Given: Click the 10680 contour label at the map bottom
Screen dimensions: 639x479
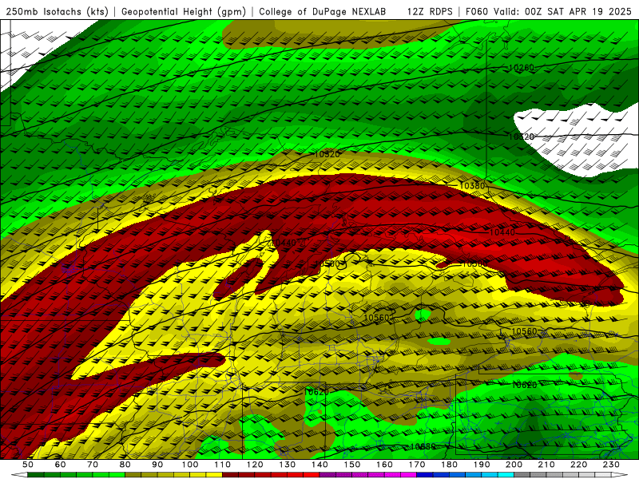Looking at the screenshot, I should pyautogui.click(x=423, y=447).
